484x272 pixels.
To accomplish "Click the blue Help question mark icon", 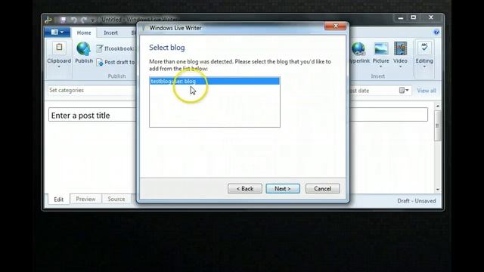I will [x=436, y=32].
